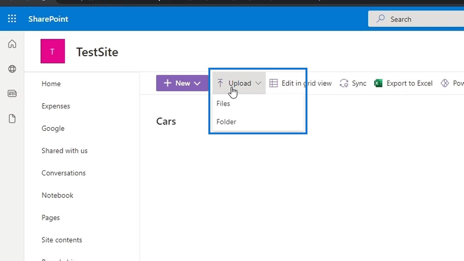
Task: Click the Excel icon for Export to Excel
Action: pos(378,83)
